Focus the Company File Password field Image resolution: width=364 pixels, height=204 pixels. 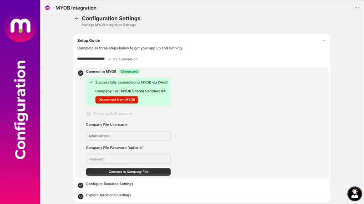(x=128, y=159)
